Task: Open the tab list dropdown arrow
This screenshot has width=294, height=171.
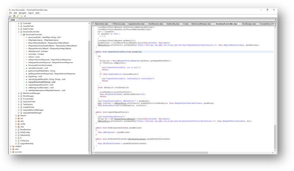Action: 275,24
